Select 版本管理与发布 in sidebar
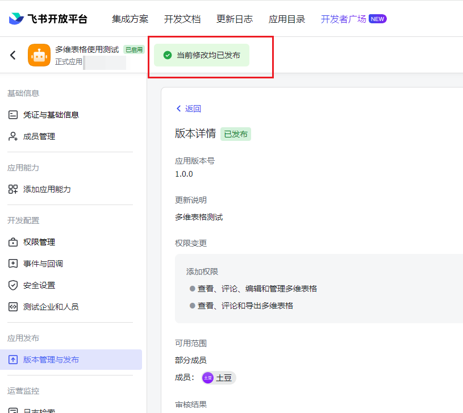The width and height of the screenshot is (463, 413). point(51,360)
